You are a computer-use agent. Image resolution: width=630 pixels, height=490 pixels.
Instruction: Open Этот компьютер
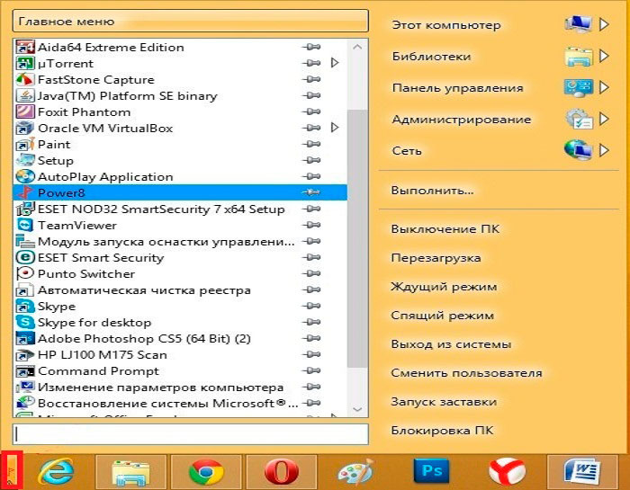pyautogui.click(x=446, y=25)
